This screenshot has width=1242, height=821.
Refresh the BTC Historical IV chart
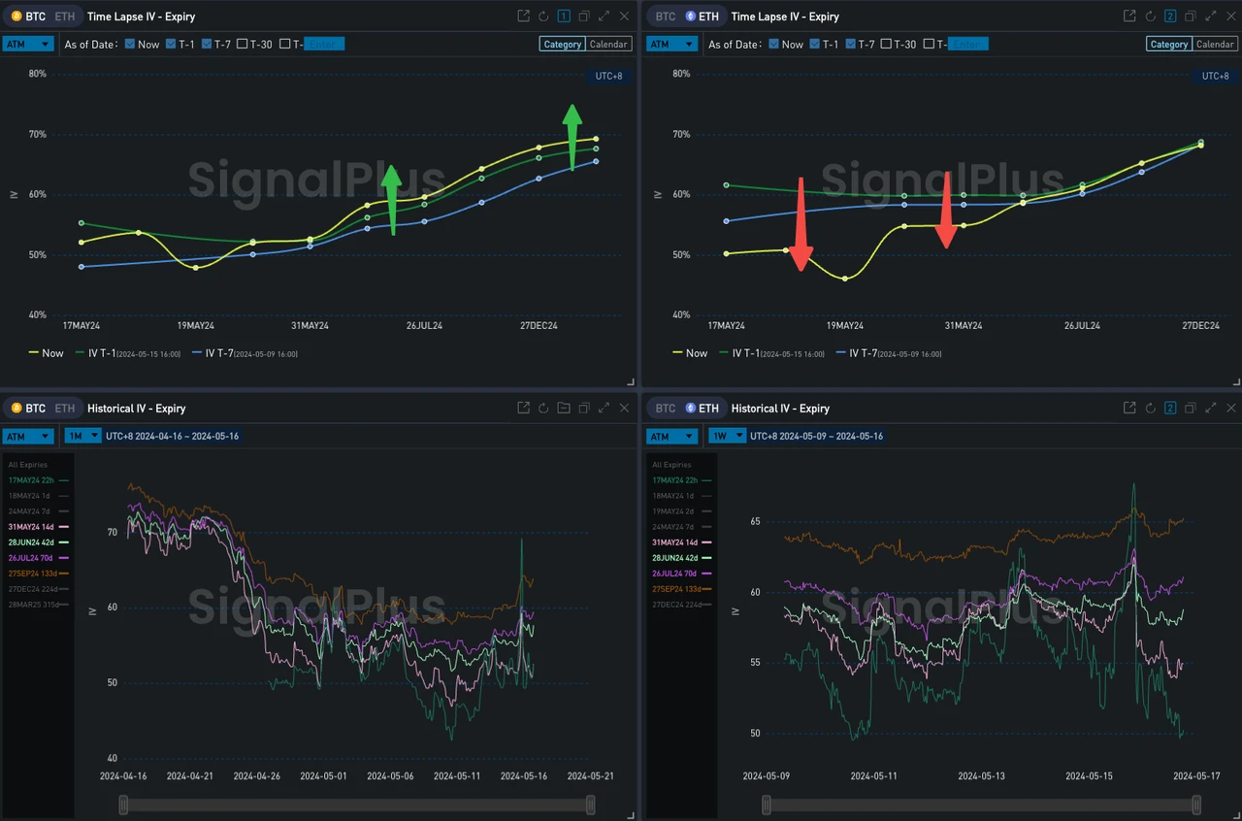[x=542, y=408]
